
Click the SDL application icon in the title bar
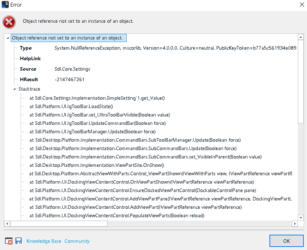[x=5, y=4]
